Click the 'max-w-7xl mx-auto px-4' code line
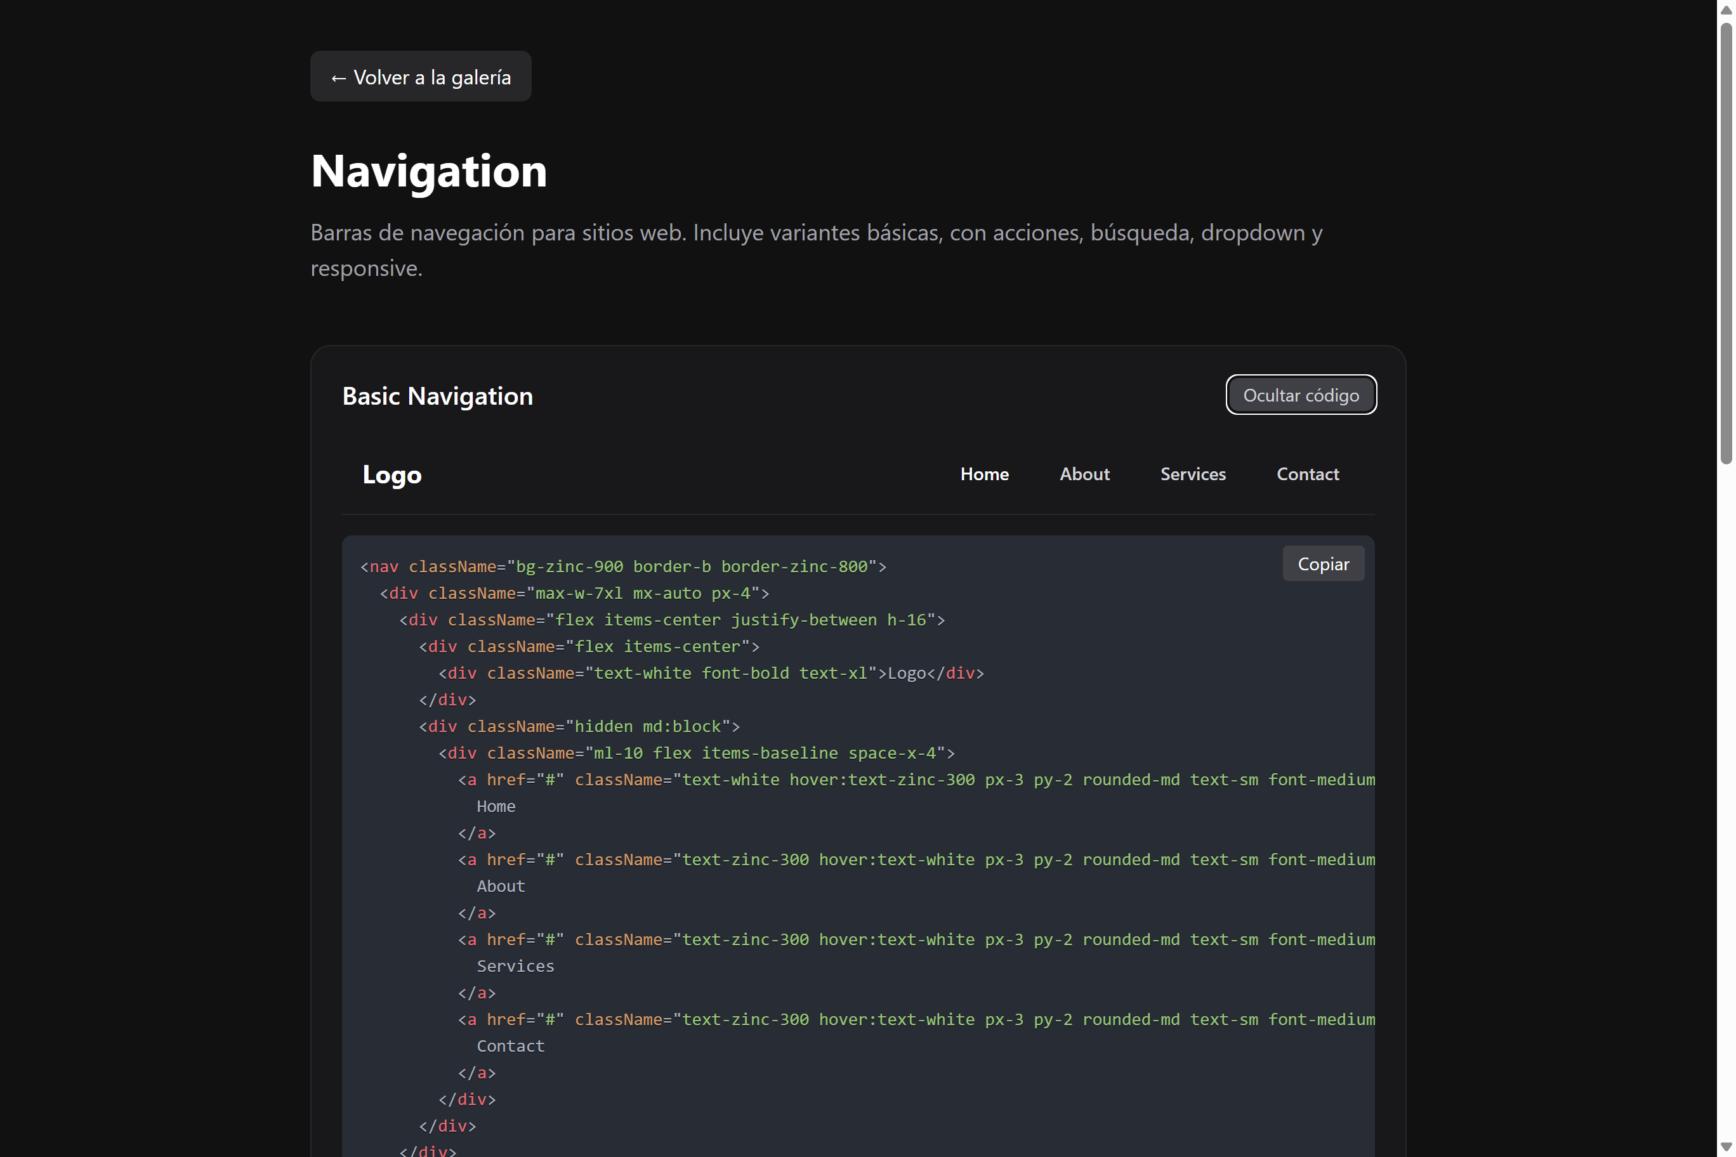 [x=574, y=593]
